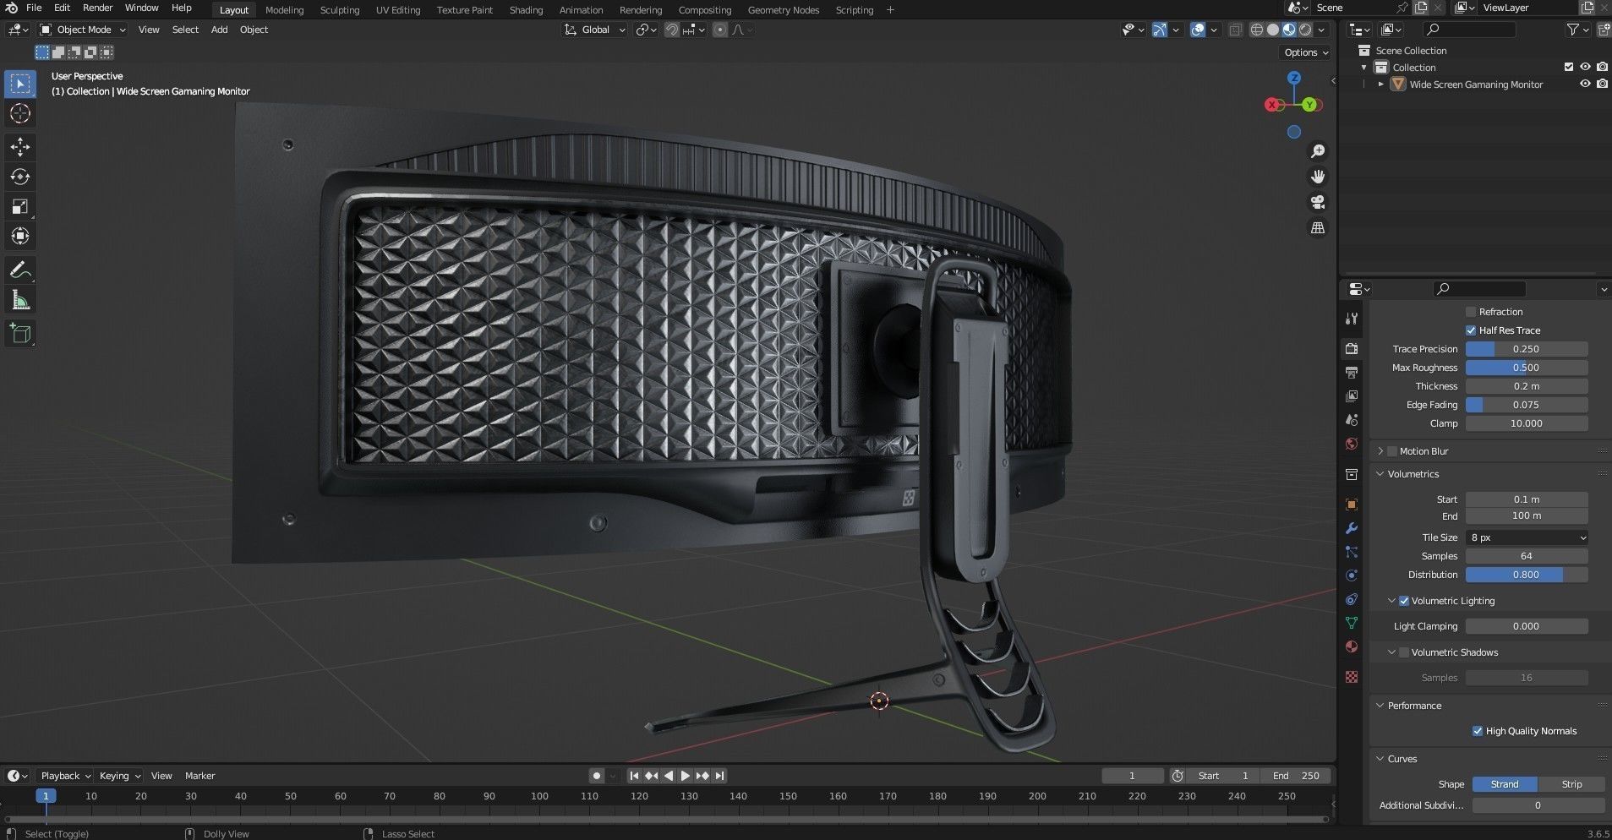Screen dimensions: 1612x840
Task: Click the Marker timeline menu
Action: [x=199, y=776]
